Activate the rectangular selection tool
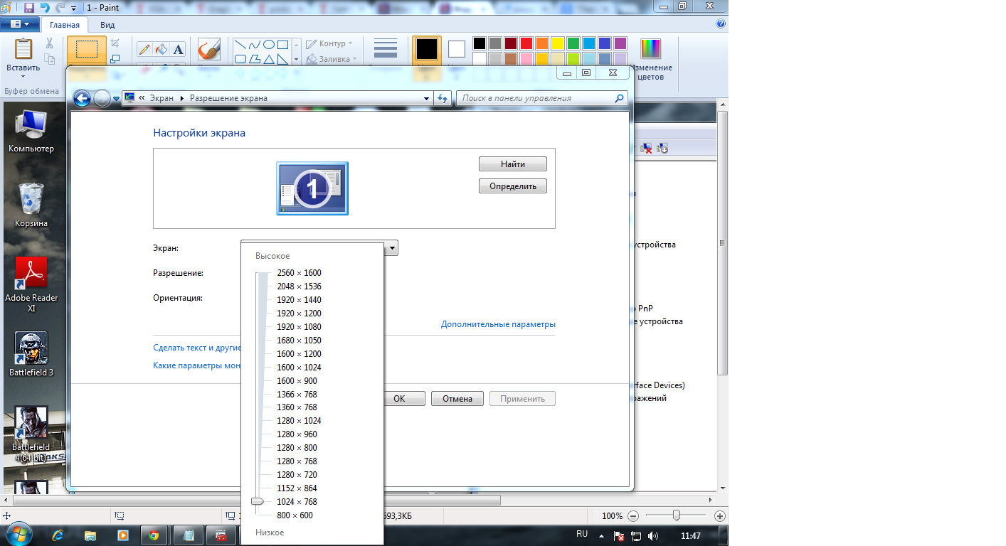Screen dimensions: 1006x546 (x=87, y=49)
